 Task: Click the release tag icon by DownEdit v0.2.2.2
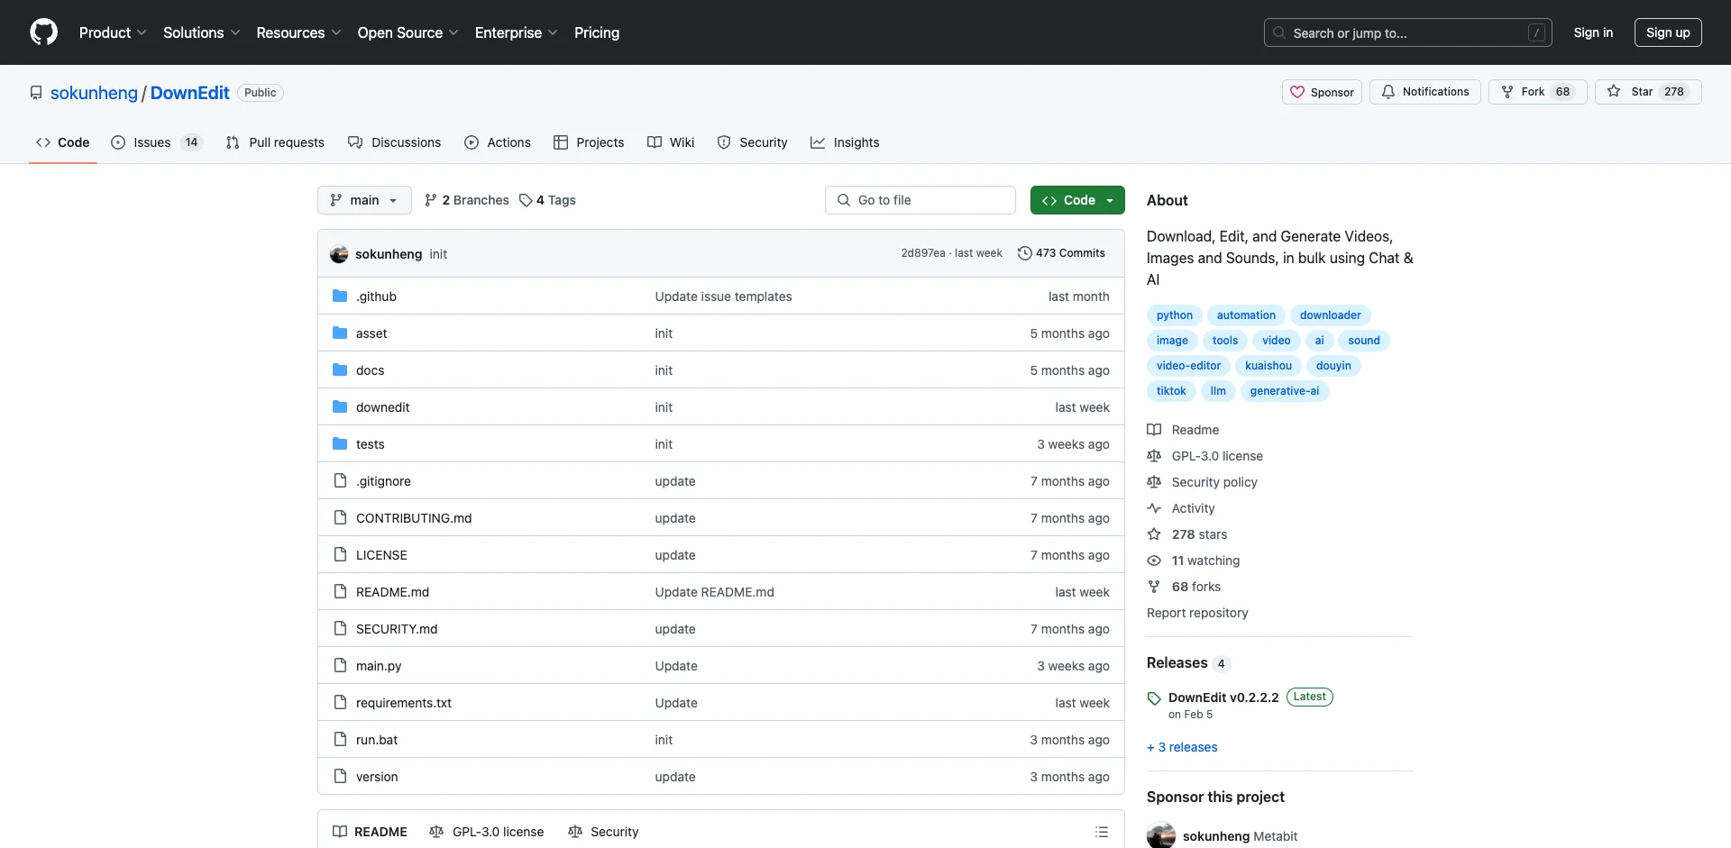(x=1154, y=698)
